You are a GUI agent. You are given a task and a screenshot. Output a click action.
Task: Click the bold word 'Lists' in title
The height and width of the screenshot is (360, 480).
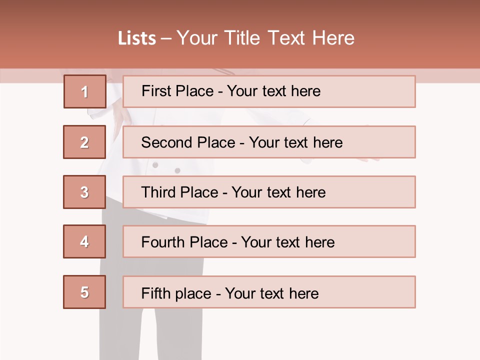(136, 38)
